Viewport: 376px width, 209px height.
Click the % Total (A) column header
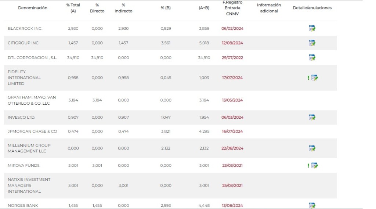pyautogui.click(x=73, y=8)
